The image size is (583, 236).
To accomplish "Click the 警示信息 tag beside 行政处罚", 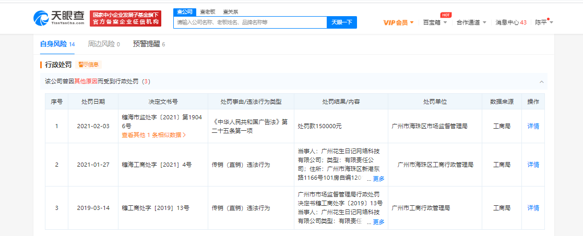I will (x=89, y=65).
